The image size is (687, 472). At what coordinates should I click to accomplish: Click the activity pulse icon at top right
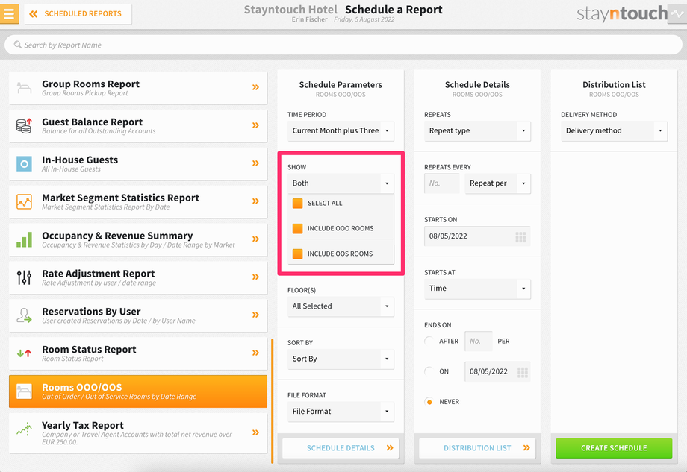pyautogui.click(x=677, y=14)
